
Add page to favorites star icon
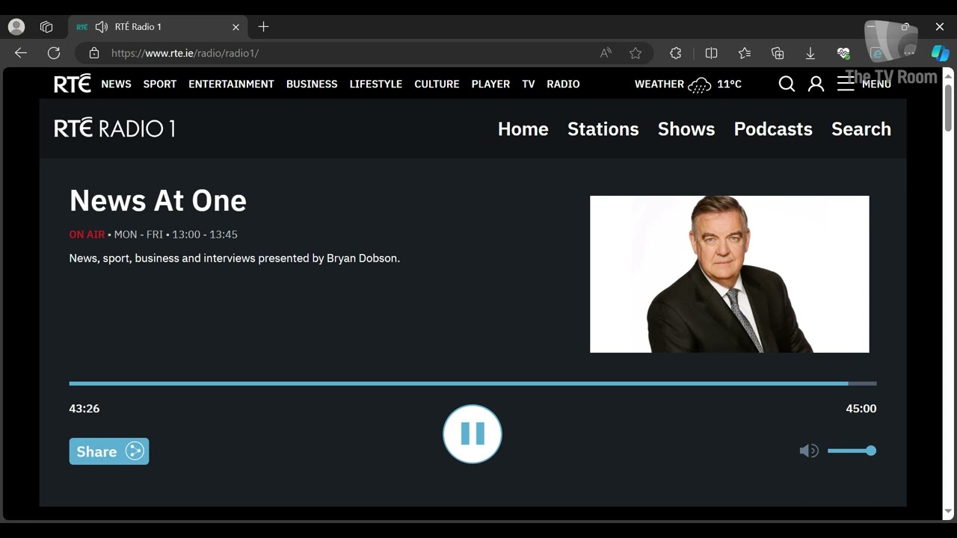click(x=636, y=53)
